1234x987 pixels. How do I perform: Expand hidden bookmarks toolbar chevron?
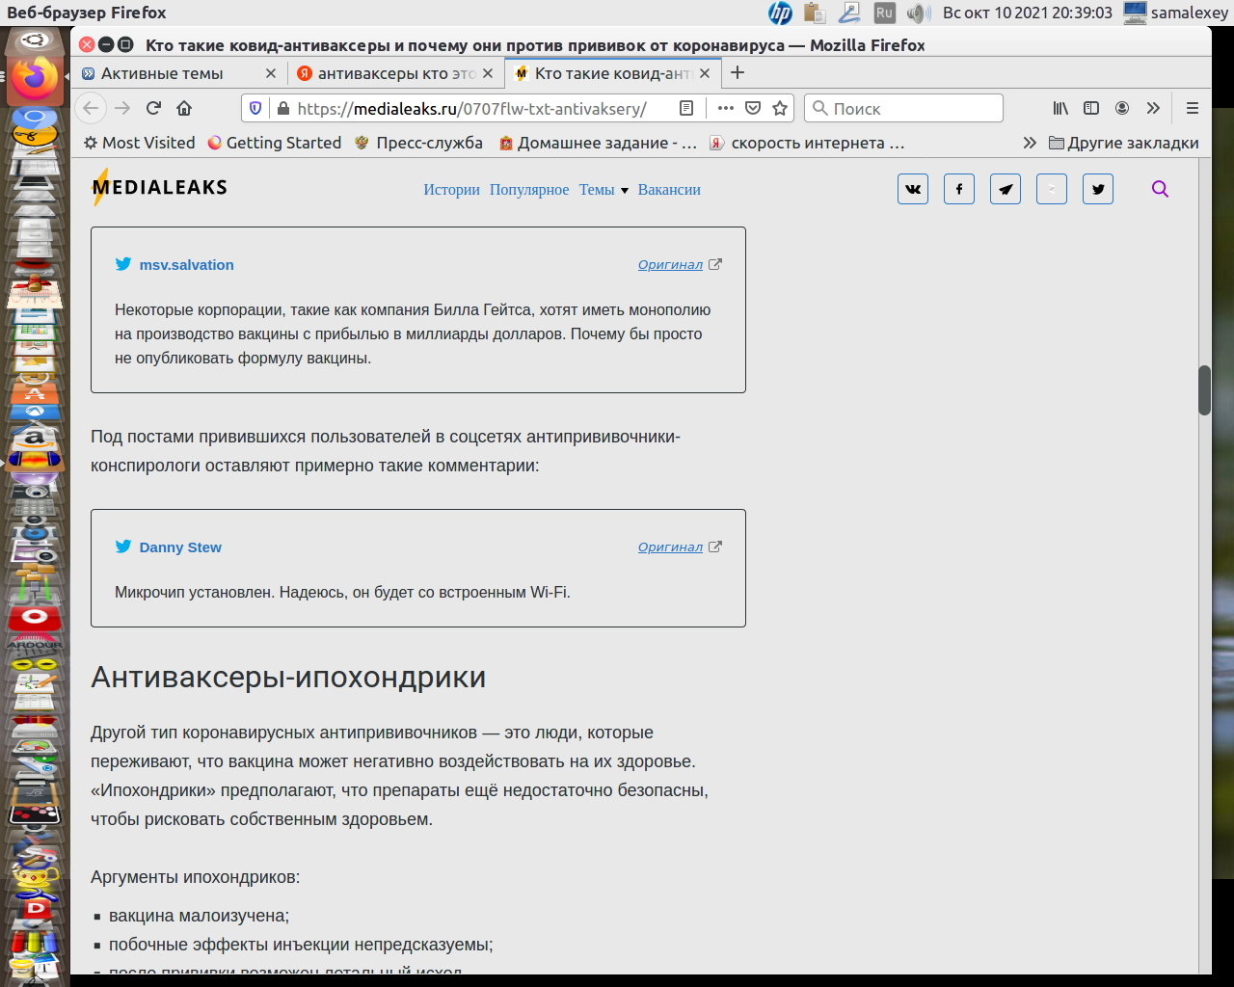click(1030, 143)
